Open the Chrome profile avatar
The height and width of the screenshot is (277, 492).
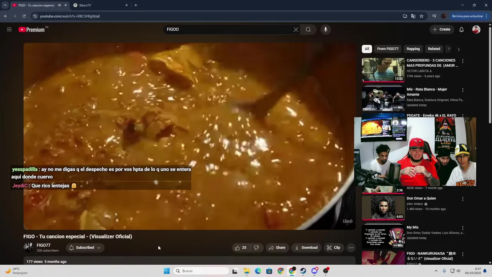(x=444, y=16)
